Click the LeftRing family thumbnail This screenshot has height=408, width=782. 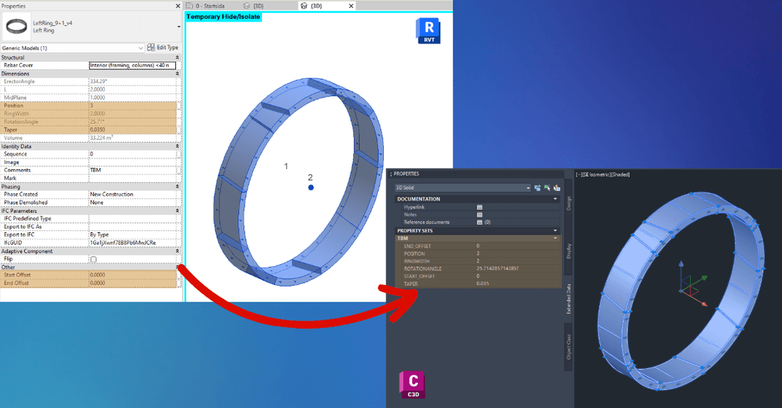(16, 27)
